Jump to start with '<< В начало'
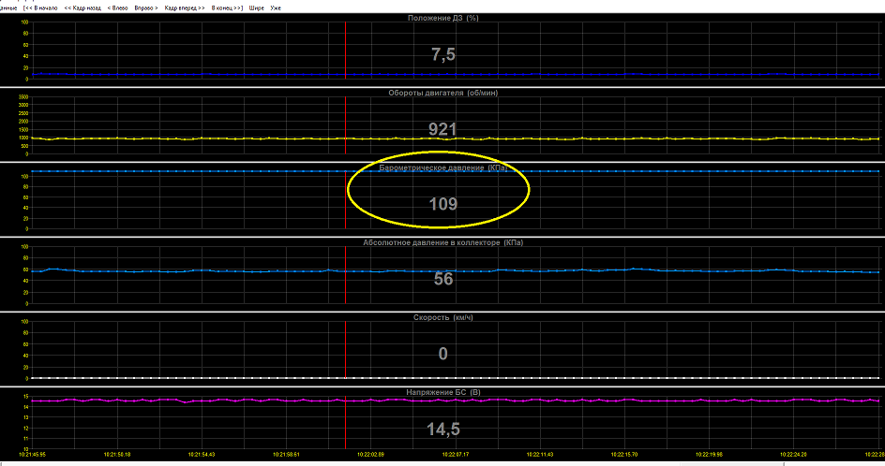Image resolution: width=885 pixels, height=466 pixels. (x=42, y=7)
